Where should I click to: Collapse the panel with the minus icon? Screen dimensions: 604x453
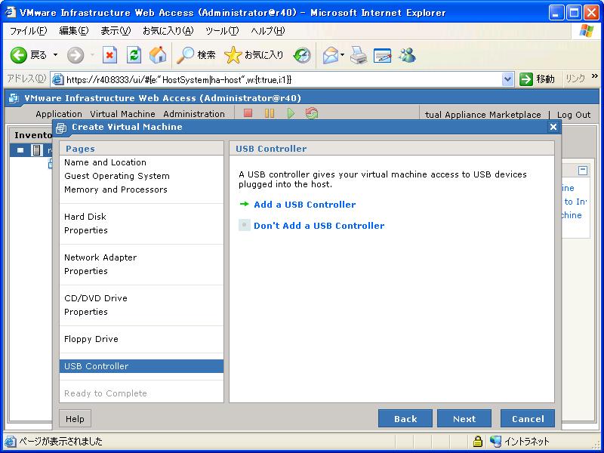tap(583, 171)
